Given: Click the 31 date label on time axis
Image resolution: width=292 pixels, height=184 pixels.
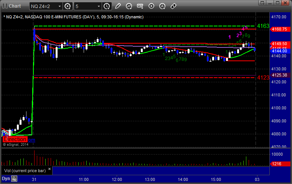Looking at the screenshot, I should click(34, 179).
